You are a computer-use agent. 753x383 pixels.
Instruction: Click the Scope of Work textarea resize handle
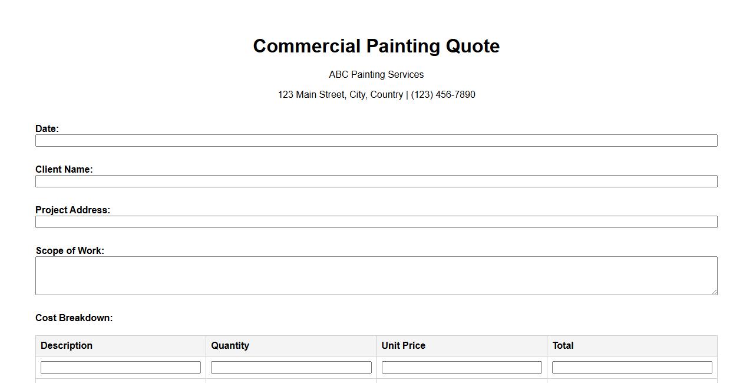[x=714, y=292]
